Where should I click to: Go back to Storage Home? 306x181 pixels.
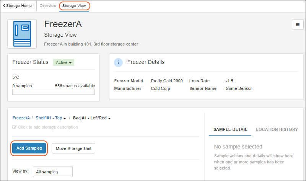19,6
